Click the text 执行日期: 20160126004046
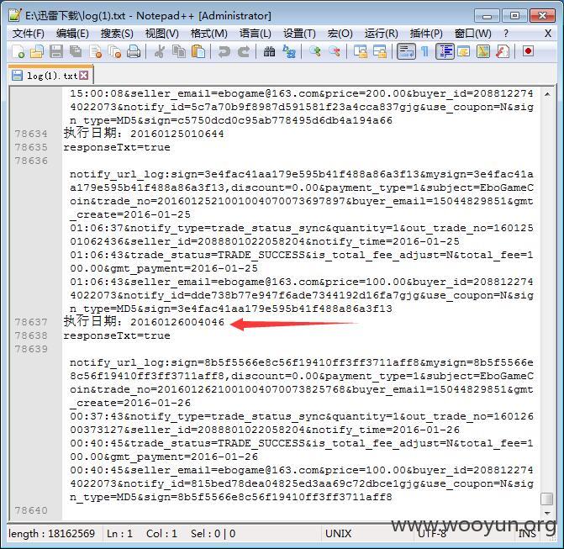This screenshot has width=564, height=549. click(144, 321)
